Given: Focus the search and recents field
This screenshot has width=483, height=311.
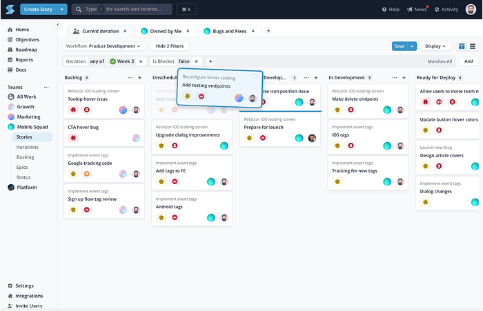Looking at the screenshot, I should (x=121, y=10).
